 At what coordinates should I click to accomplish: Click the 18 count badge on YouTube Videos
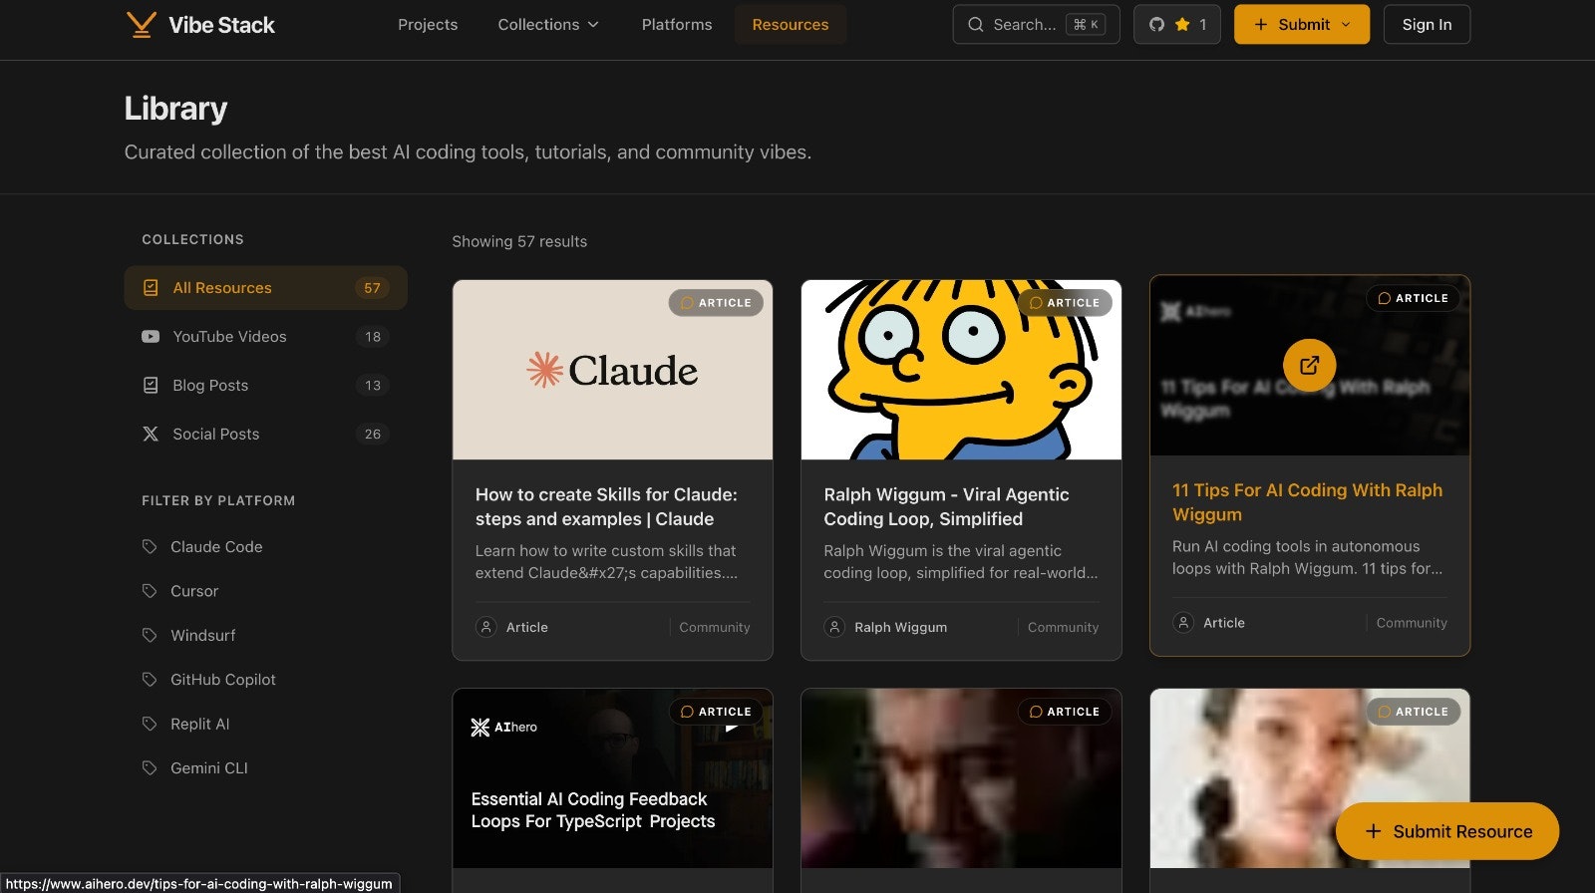[x=372, y=337]
